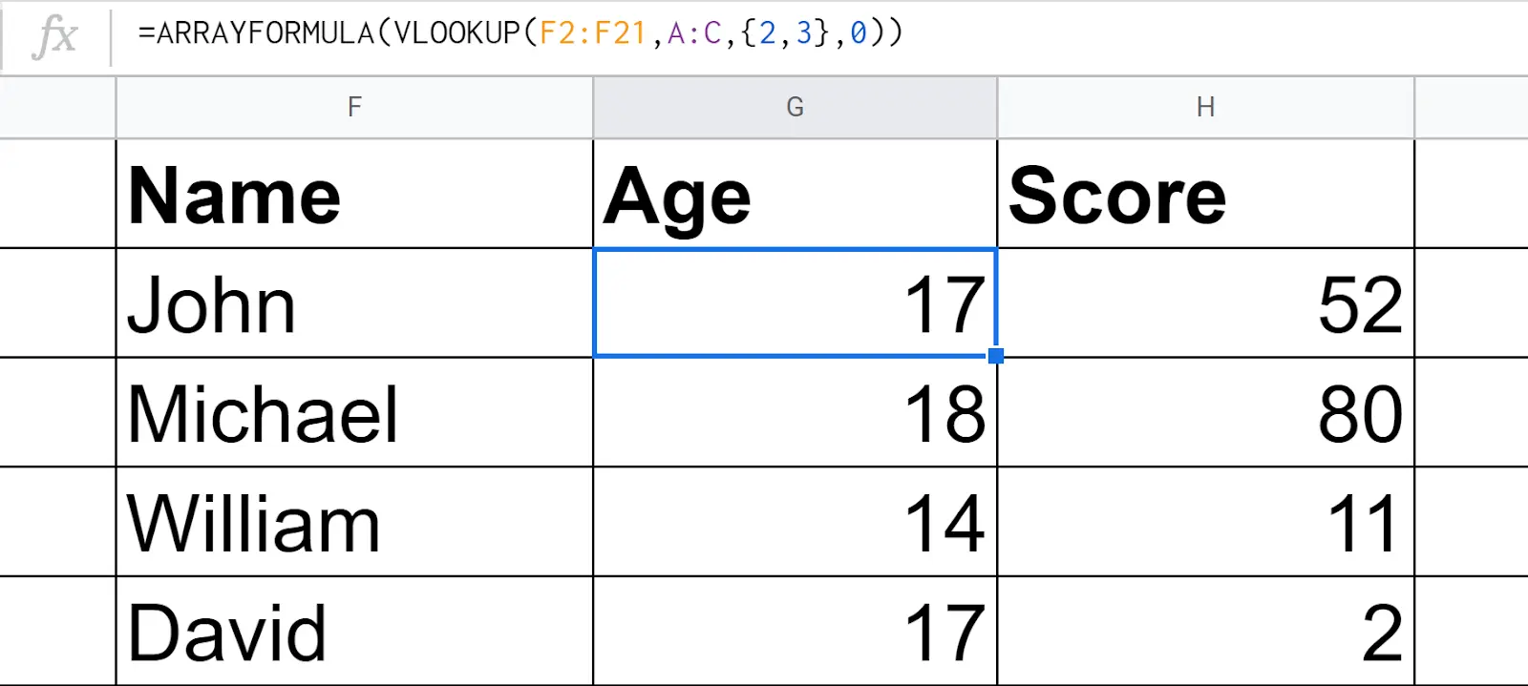
Task: Click into the ARRAYFORMULA formula bar text
Action: 520,33
